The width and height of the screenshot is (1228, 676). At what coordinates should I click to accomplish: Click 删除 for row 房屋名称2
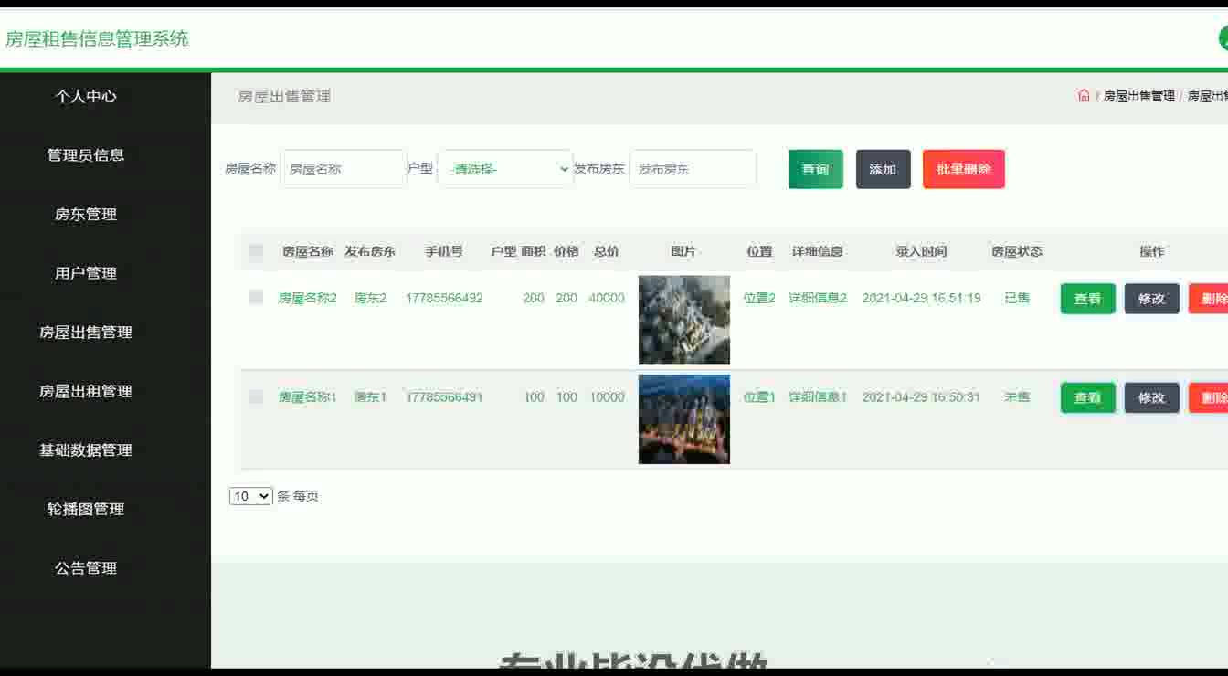point(1210,299)
